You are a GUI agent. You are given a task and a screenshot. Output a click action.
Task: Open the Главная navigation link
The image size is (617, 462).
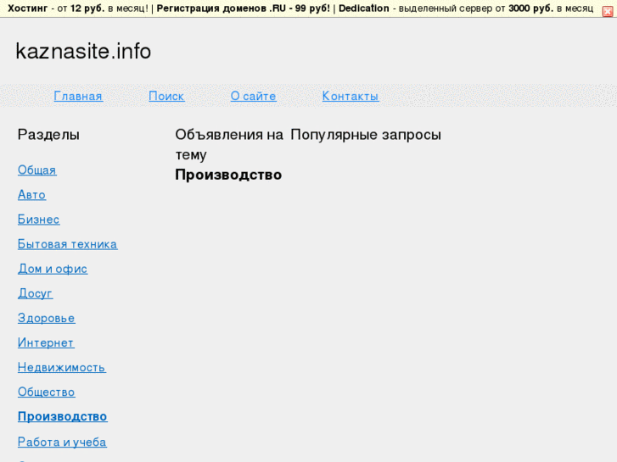point(78,96)
